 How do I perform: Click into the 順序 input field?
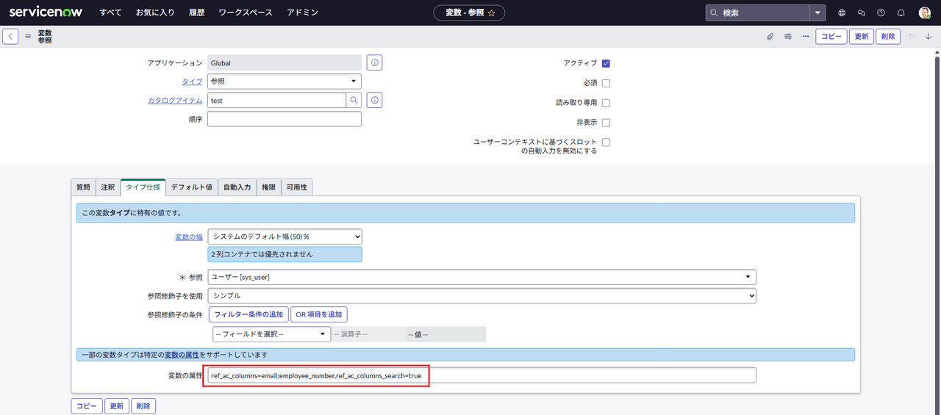point(284,119)
